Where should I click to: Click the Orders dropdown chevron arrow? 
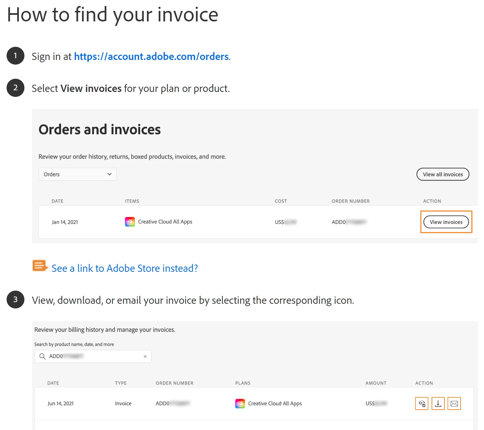(x=109, y=174)
